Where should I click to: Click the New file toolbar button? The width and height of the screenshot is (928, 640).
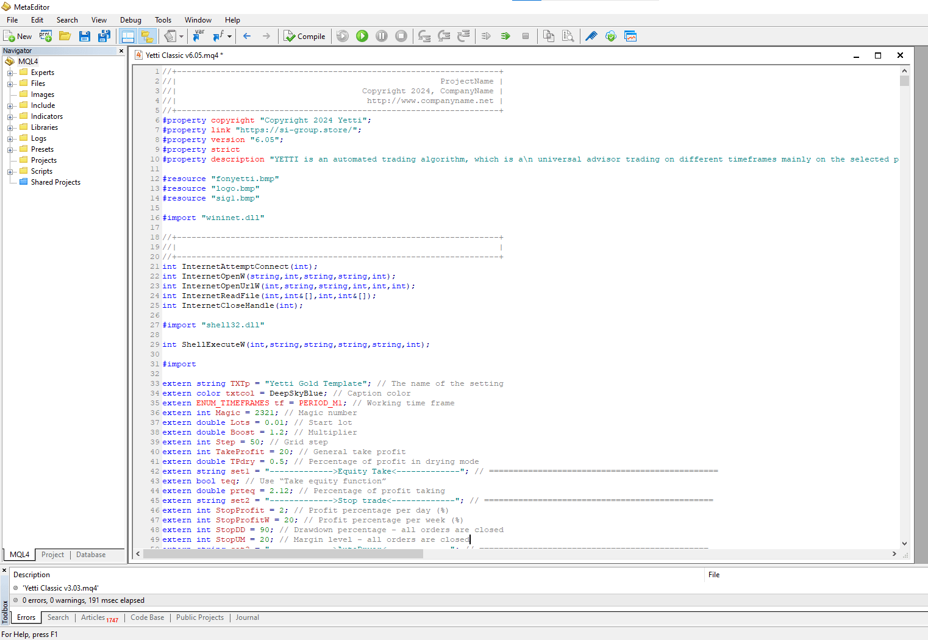(x=17, y=37)
